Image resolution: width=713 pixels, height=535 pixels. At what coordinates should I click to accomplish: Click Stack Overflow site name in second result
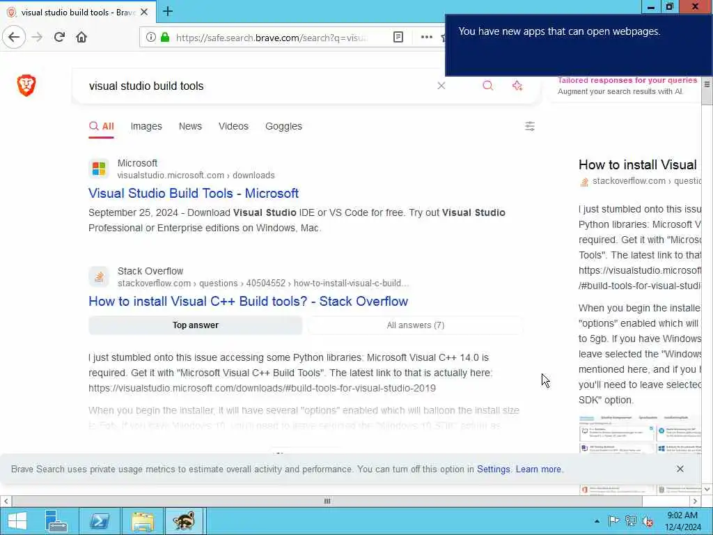click(150, 271)
